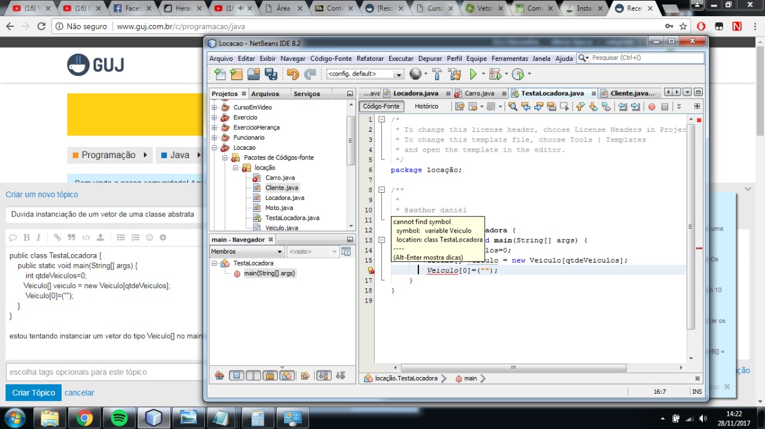
Task: Toggle Show Inherited Members in Navigator
Action: (219, 375)
